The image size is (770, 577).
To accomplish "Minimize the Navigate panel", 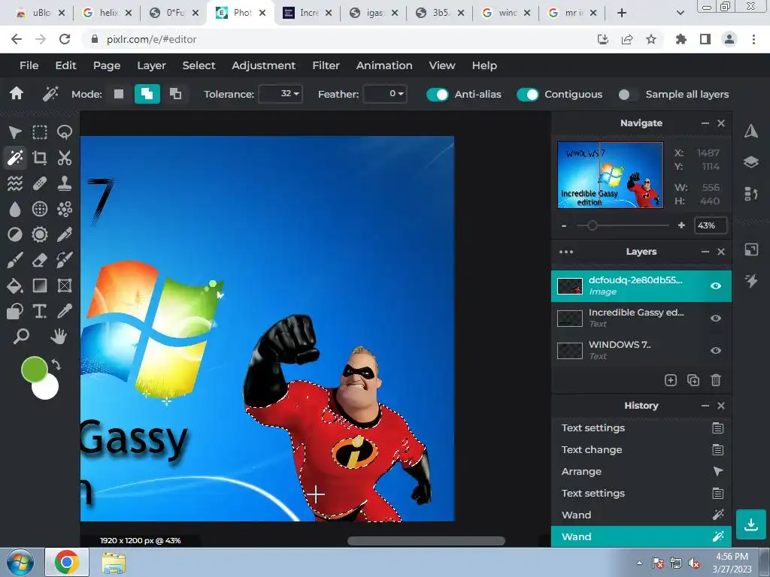I will point(705,123).
